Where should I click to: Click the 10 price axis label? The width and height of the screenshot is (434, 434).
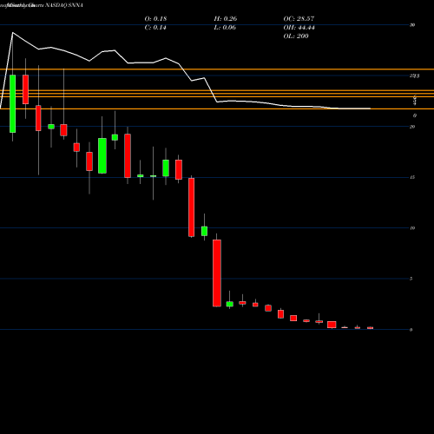point(412,228)
